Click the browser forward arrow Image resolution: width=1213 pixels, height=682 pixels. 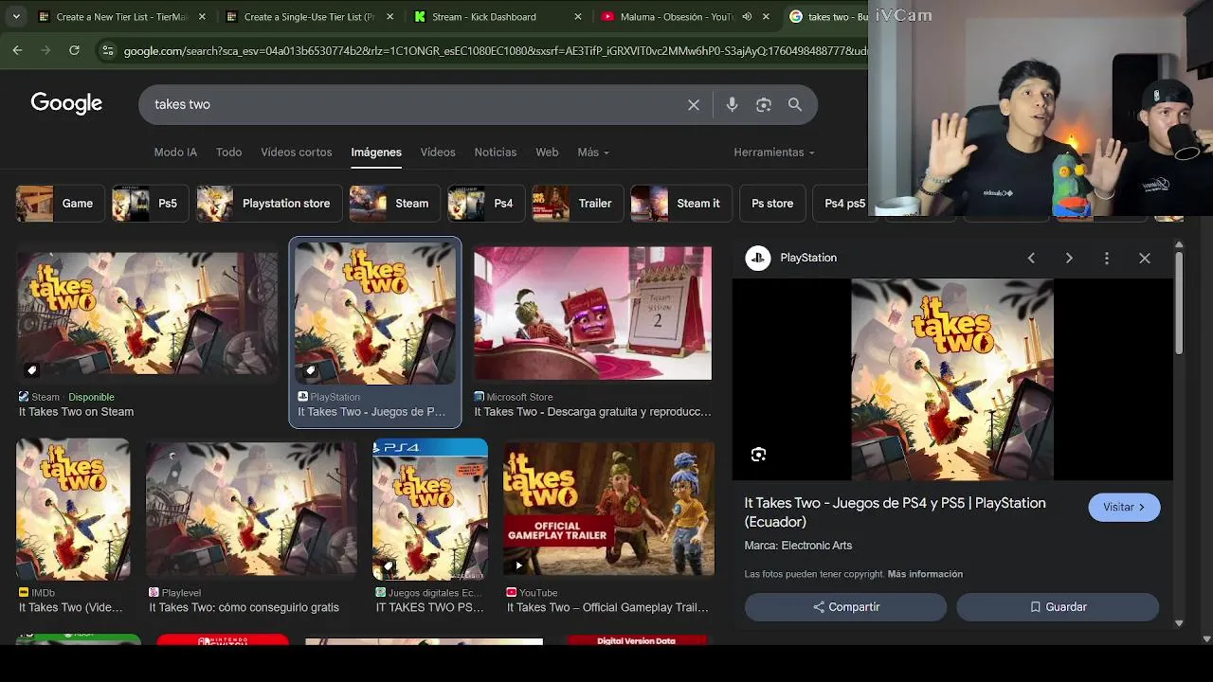(45, 50)
